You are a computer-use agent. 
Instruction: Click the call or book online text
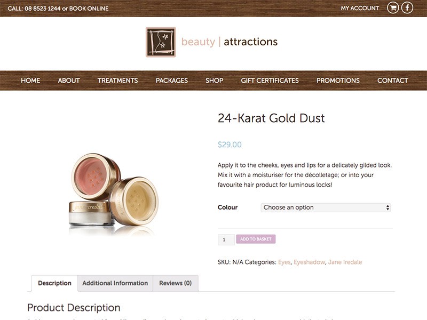click(x=58, y=9)
